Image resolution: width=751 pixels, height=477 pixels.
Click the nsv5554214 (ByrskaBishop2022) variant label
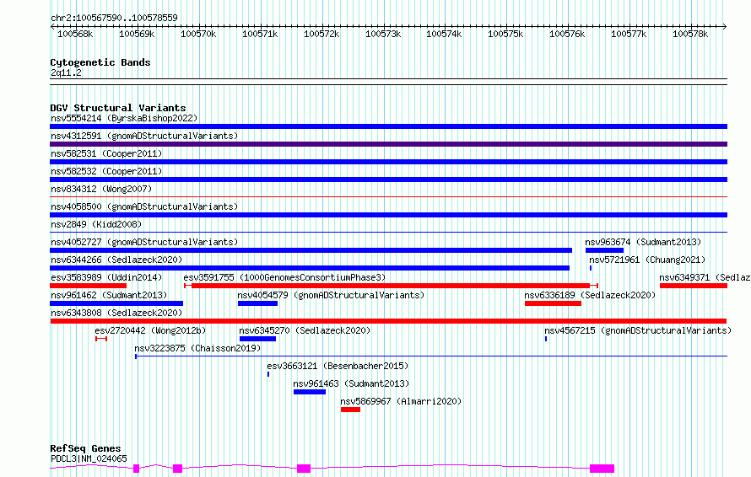tap(124, 118)
